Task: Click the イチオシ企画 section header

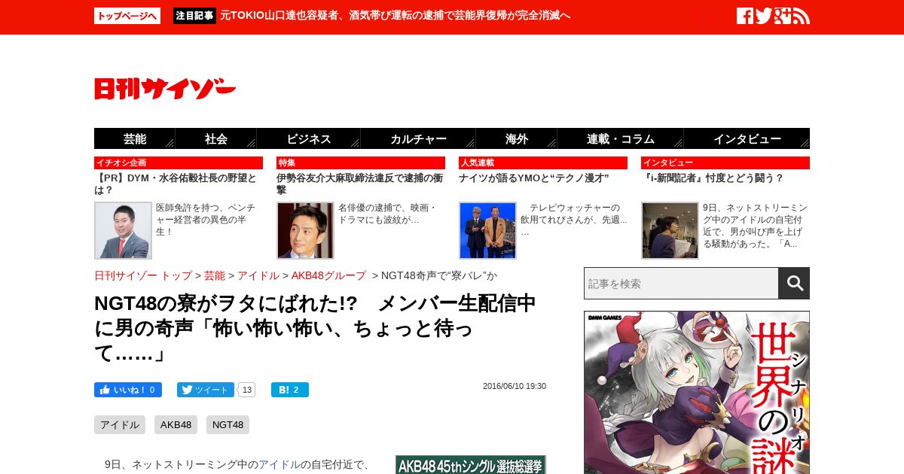Action: (x=179, y=163)
